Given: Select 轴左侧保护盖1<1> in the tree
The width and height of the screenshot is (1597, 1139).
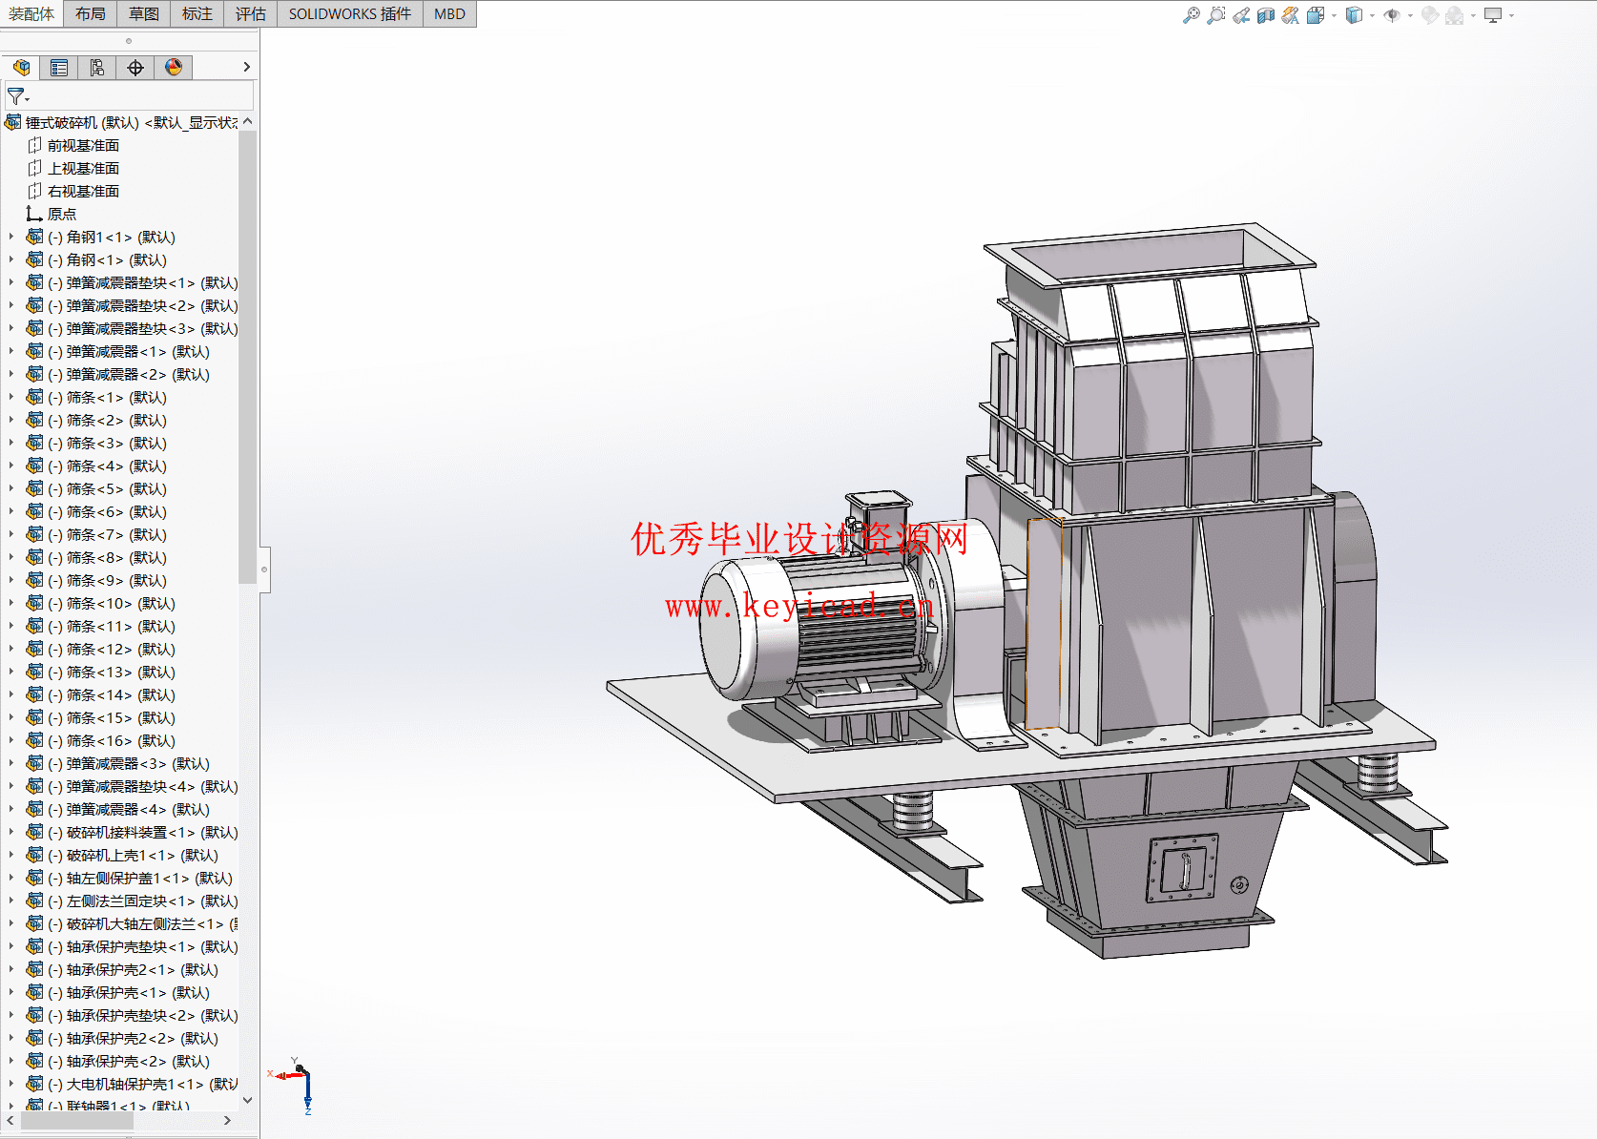Looking at the screenshot, I should coord(140,878).
